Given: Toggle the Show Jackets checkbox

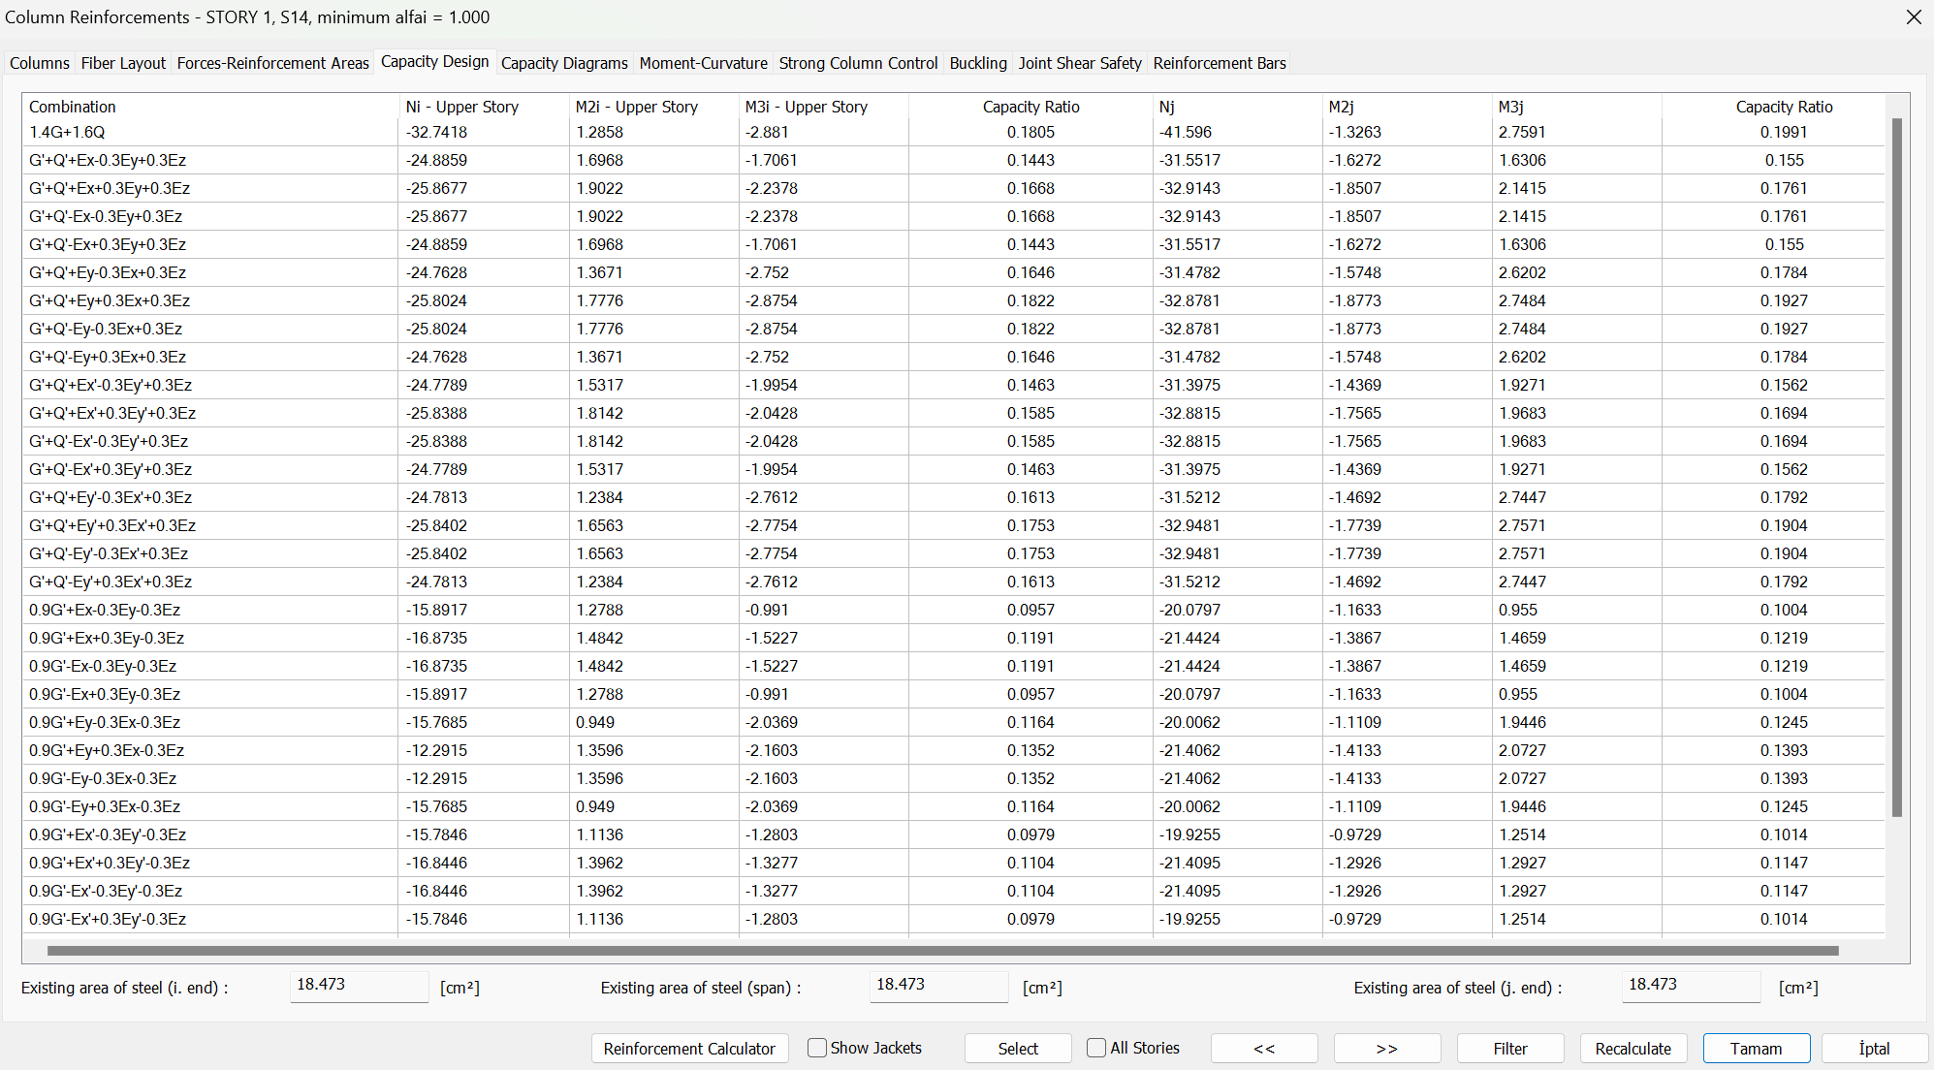Looking at the screenshot, I should [x=817, y=1048].
